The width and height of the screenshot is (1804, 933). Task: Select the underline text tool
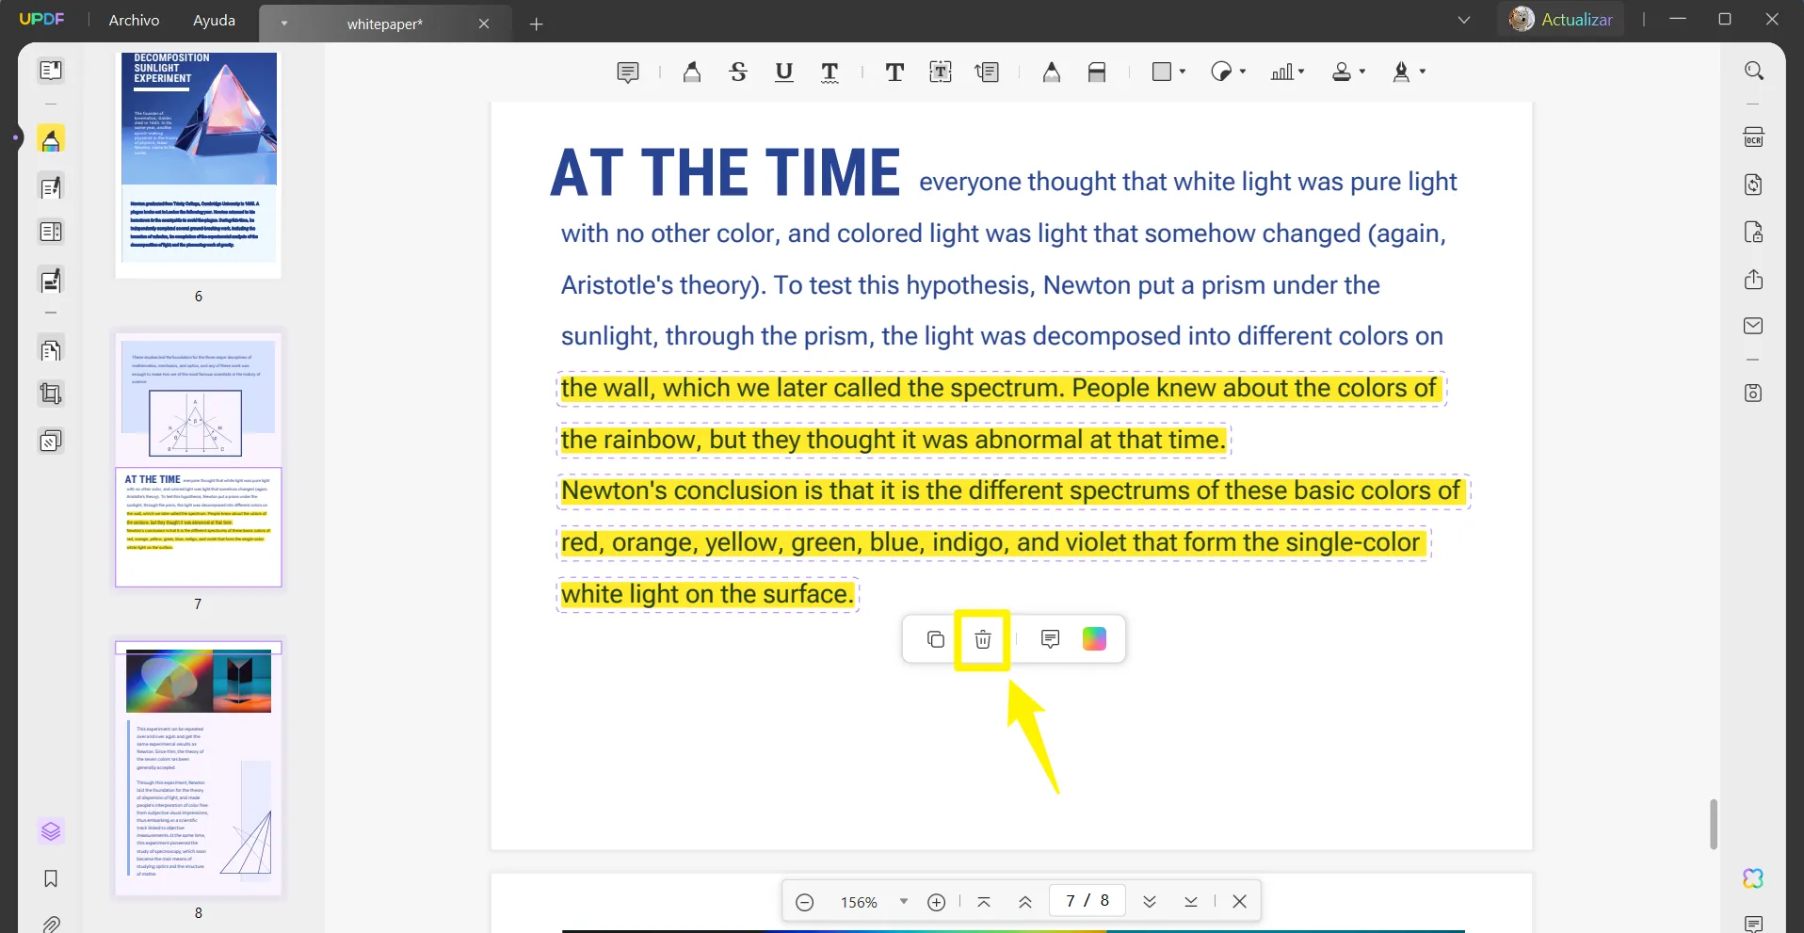[x=783, y=72]
